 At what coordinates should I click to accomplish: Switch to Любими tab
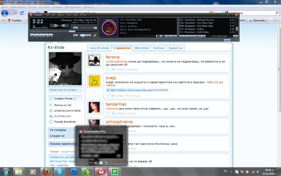click(x=158, y=48)
